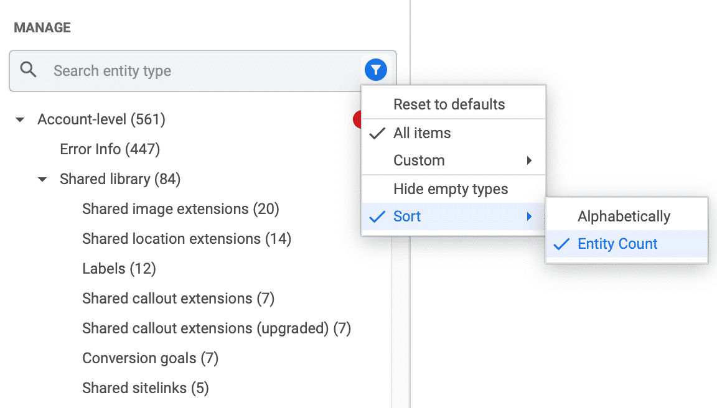The width and height of the screenshot is (717, 408).
Task: Select Shared image extensions
Action: point(180,209)
